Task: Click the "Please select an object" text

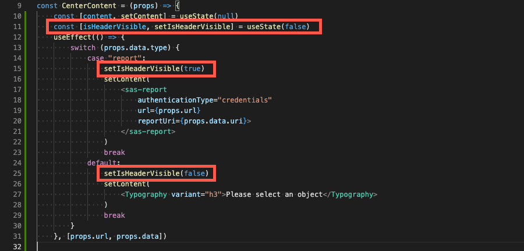Action: coord(274,195)
